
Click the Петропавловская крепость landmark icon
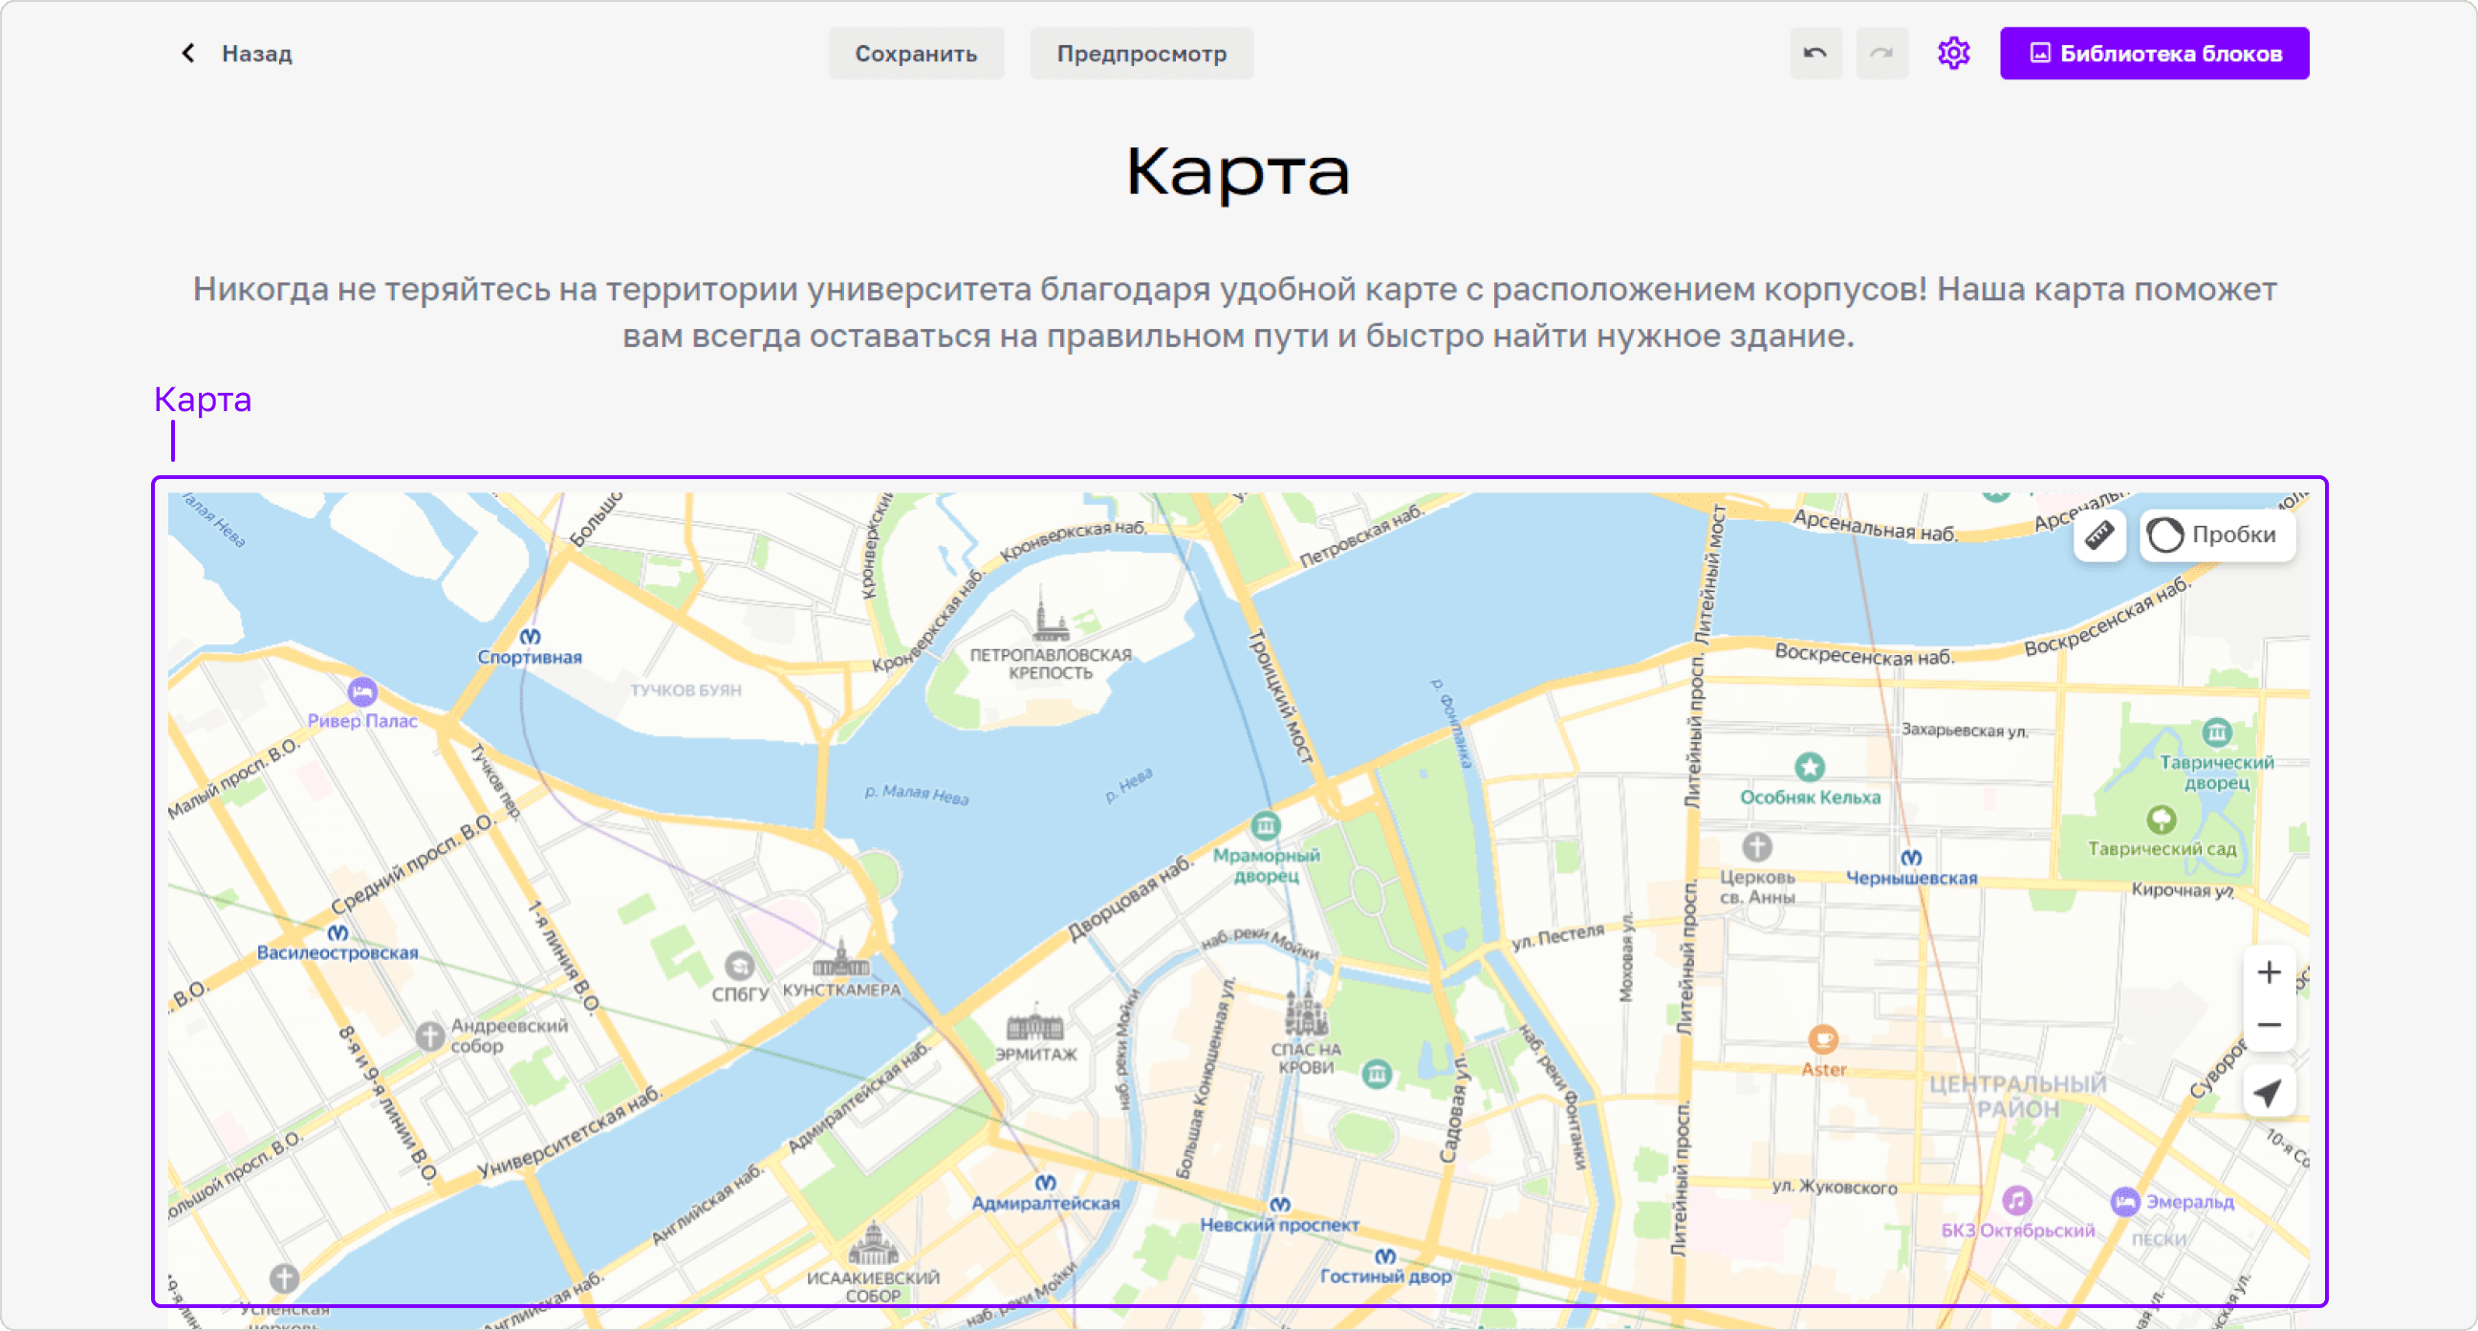[x=1050, y=616]
